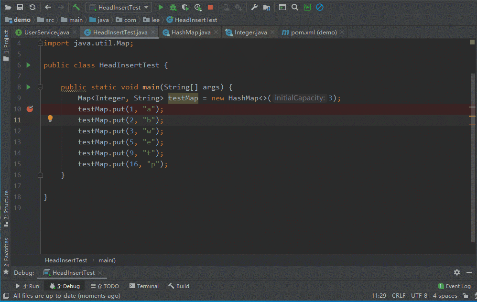The height and width of the screenshot is (302, 477).
Task: Toggle tool window visibility icon bottom-left corner
Action: click(6, 295)
